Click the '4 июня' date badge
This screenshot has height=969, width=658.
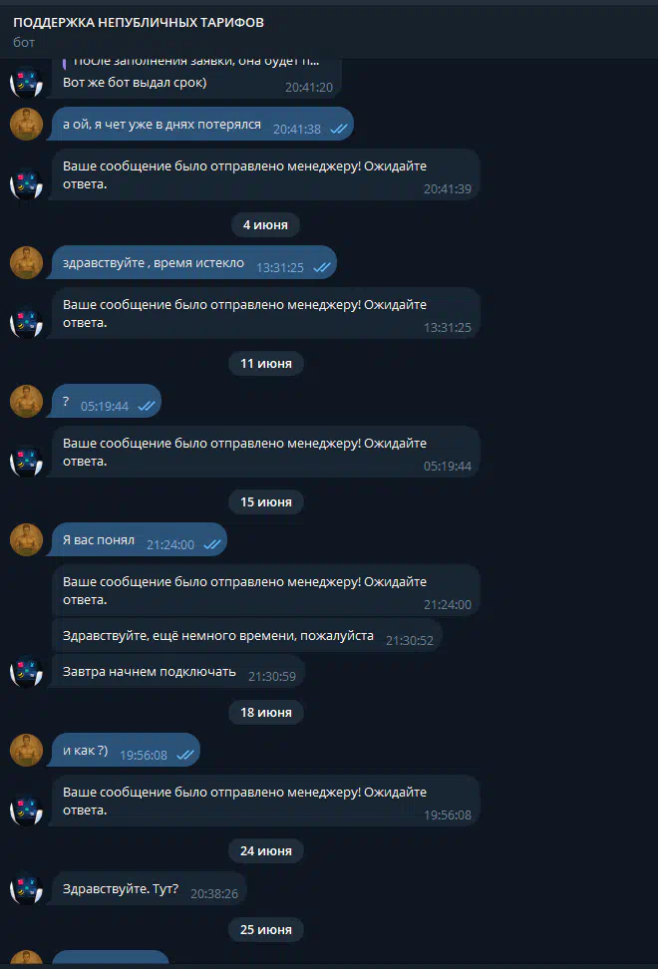tap(265, 225)
